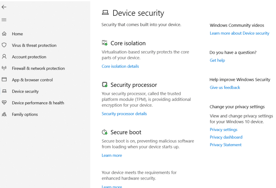This screenshot has width=276, height=188.
Task: Select Device security in the sidebar
Action: point(25,91)
